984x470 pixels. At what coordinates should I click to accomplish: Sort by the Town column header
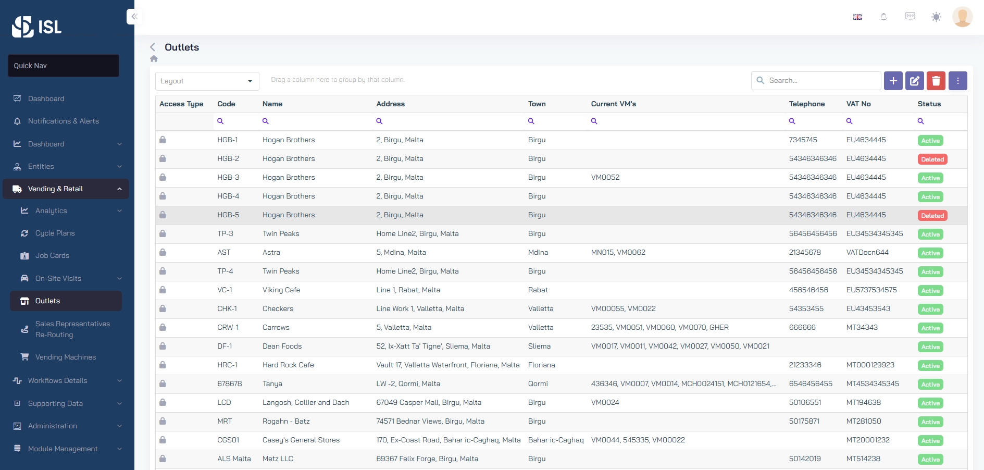pyautogui.click(x=537, y=104)
